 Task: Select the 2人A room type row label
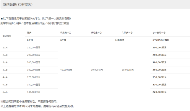point(5,48)
